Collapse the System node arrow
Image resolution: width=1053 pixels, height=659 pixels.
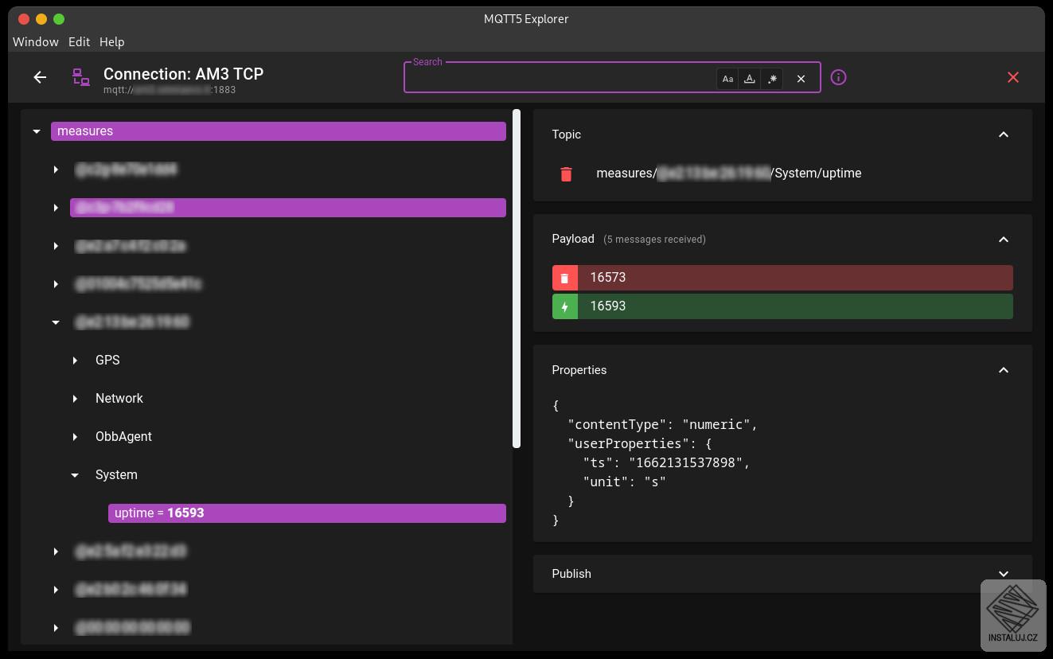(75, 475)
